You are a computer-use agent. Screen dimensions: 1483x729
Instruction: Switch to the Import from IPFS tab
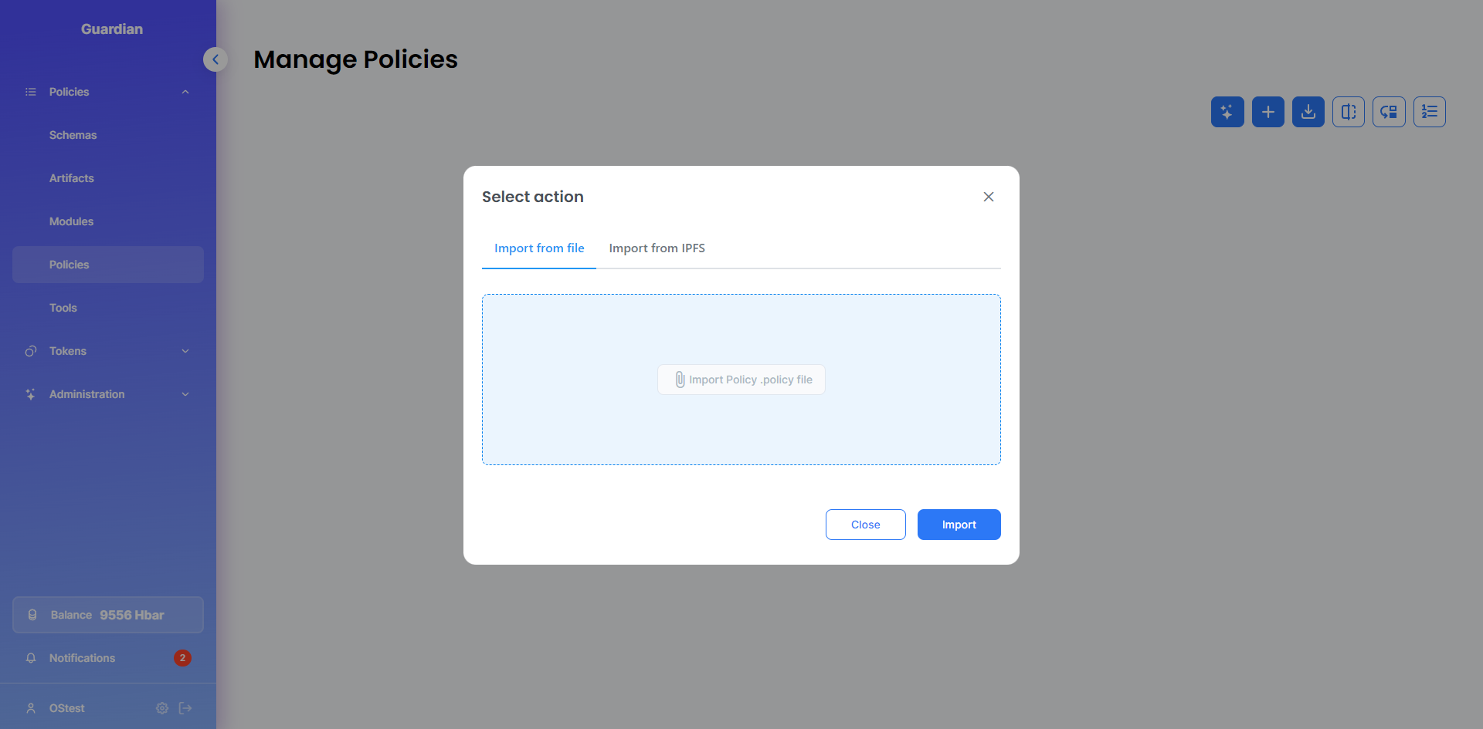tap(657, 248)
